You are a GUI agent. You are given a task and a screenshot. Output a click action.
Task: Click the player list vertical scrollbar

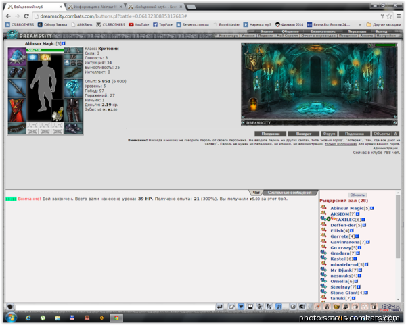[398, 246]
